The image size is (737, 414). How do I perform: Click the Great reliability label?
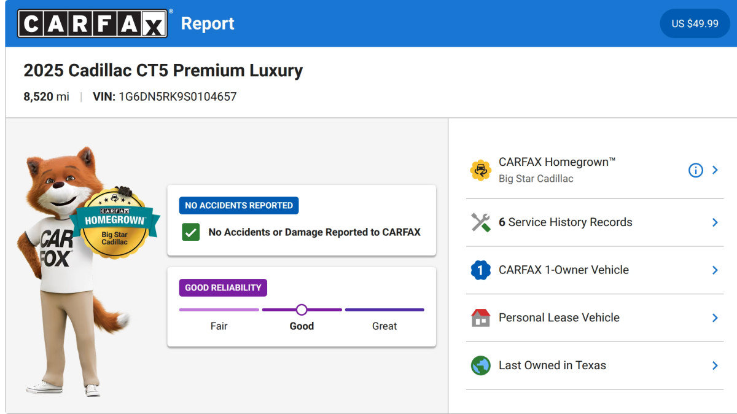(384, 326)
